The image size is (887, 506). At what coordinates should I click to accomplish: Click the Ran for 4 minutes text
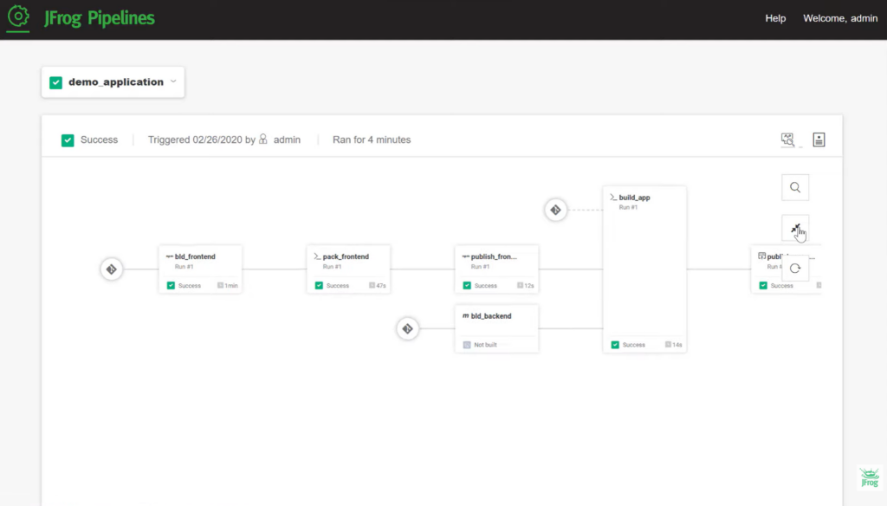372,139
